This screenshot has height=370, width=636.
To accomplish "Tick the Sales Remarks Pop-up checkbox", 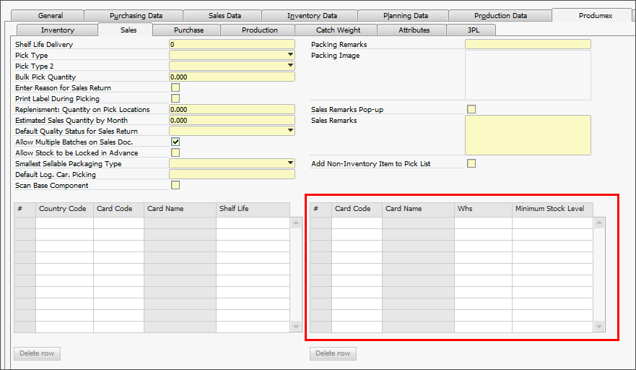I will pyautogui.click(x=471, y=109).
